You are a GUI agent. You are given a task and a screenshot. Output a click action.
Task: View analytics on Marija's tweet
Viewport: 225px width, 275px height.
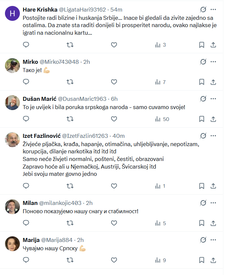(x=160, y=260)
